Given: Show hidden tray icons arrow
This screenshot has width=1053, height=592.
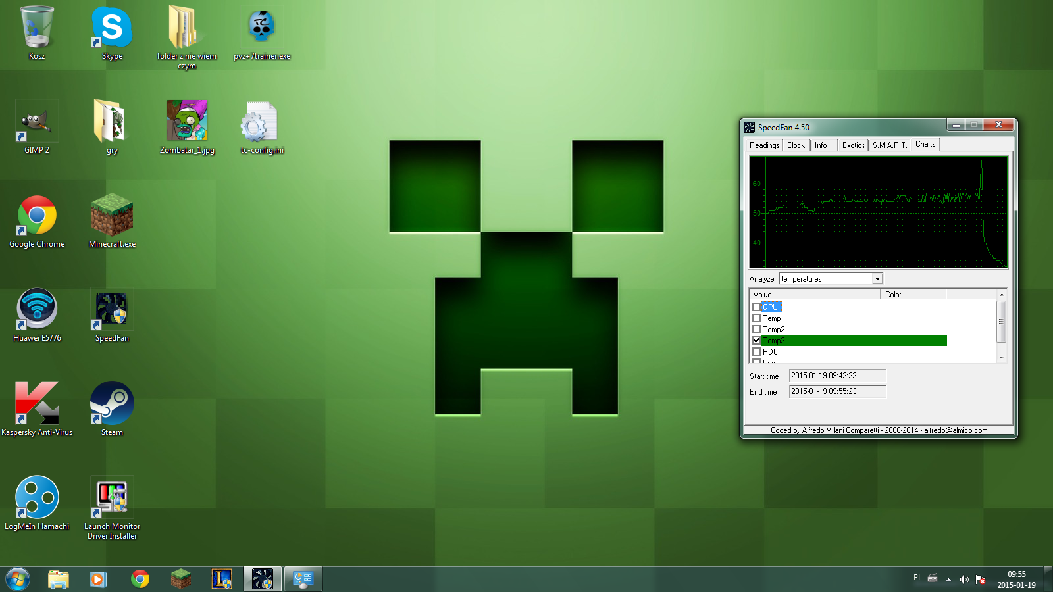Looking at the screenshot, I should click(948, 580).
